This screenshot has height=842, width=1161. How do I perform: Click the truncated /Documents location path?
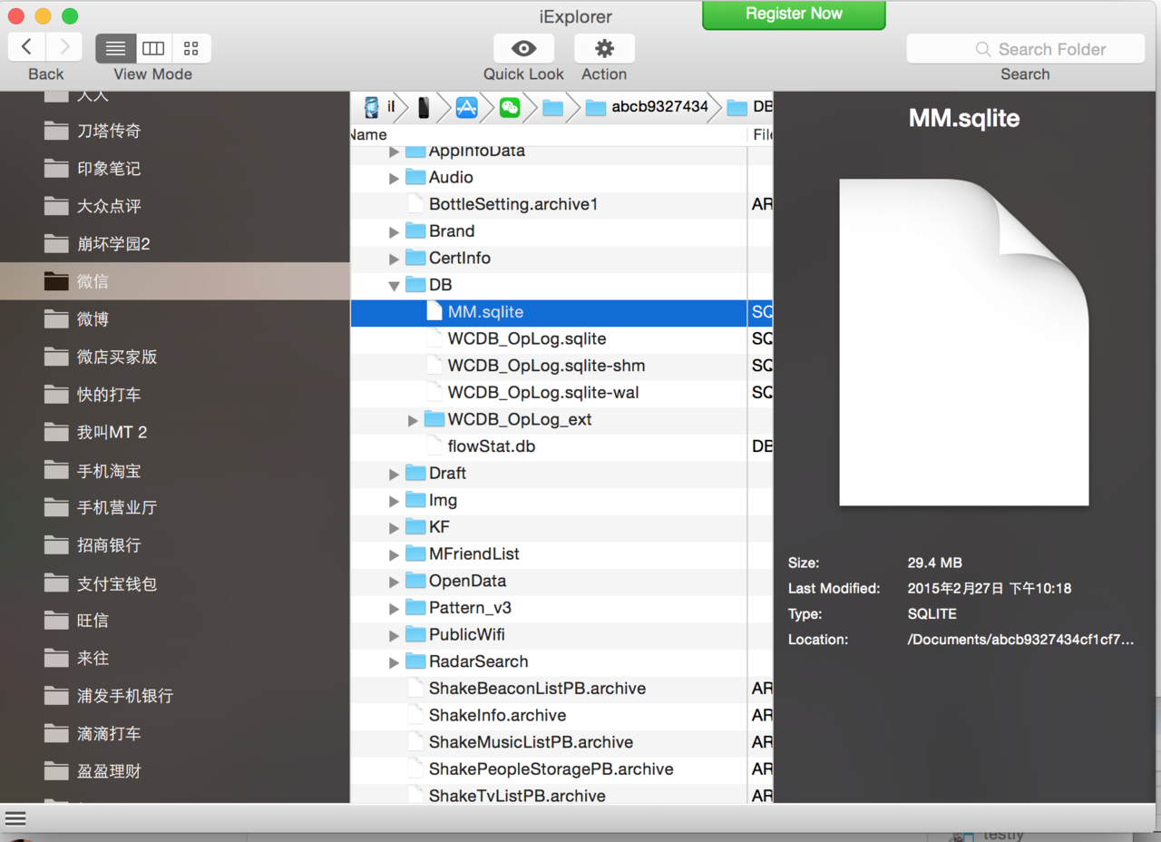click(x=1020, y=640)
